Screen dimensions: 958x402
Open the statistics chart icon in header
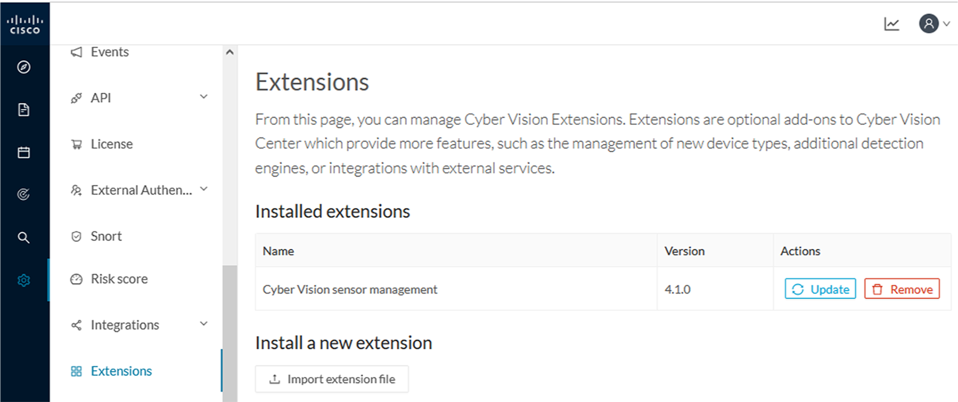click(891, 24)
